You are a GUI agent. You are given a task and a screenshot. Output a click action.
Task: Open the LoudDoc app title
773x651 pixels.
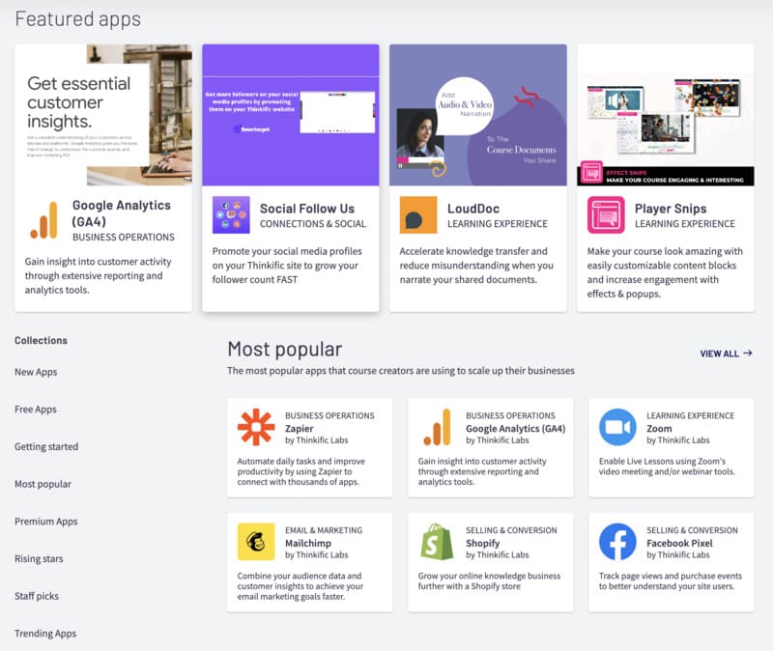(473, 209)
